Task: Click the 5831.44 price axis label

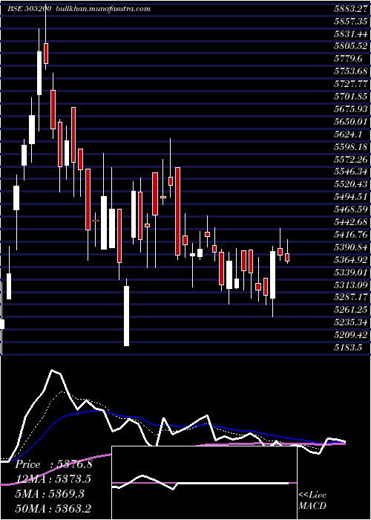Action: click(351, 34)
